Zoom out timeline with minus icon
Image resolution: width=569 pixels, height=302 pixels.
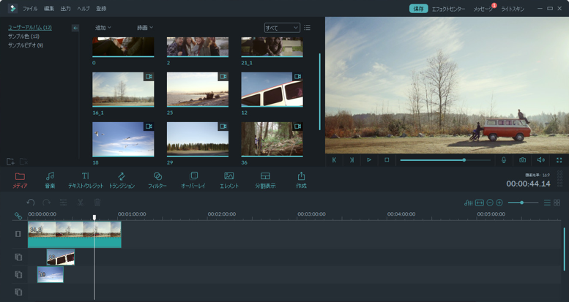click(490, 203)
